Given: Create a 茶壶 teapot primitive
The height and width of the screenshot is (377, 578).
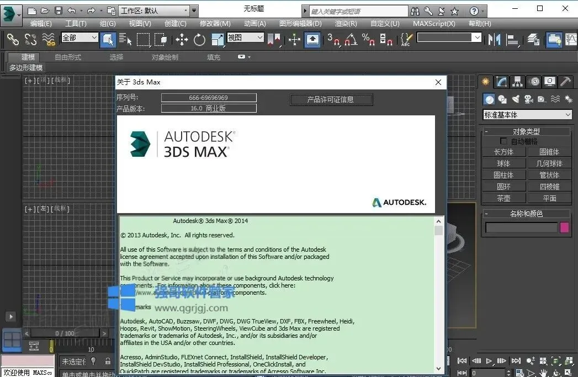Looking at the screenshot, I should click(503, 198).
